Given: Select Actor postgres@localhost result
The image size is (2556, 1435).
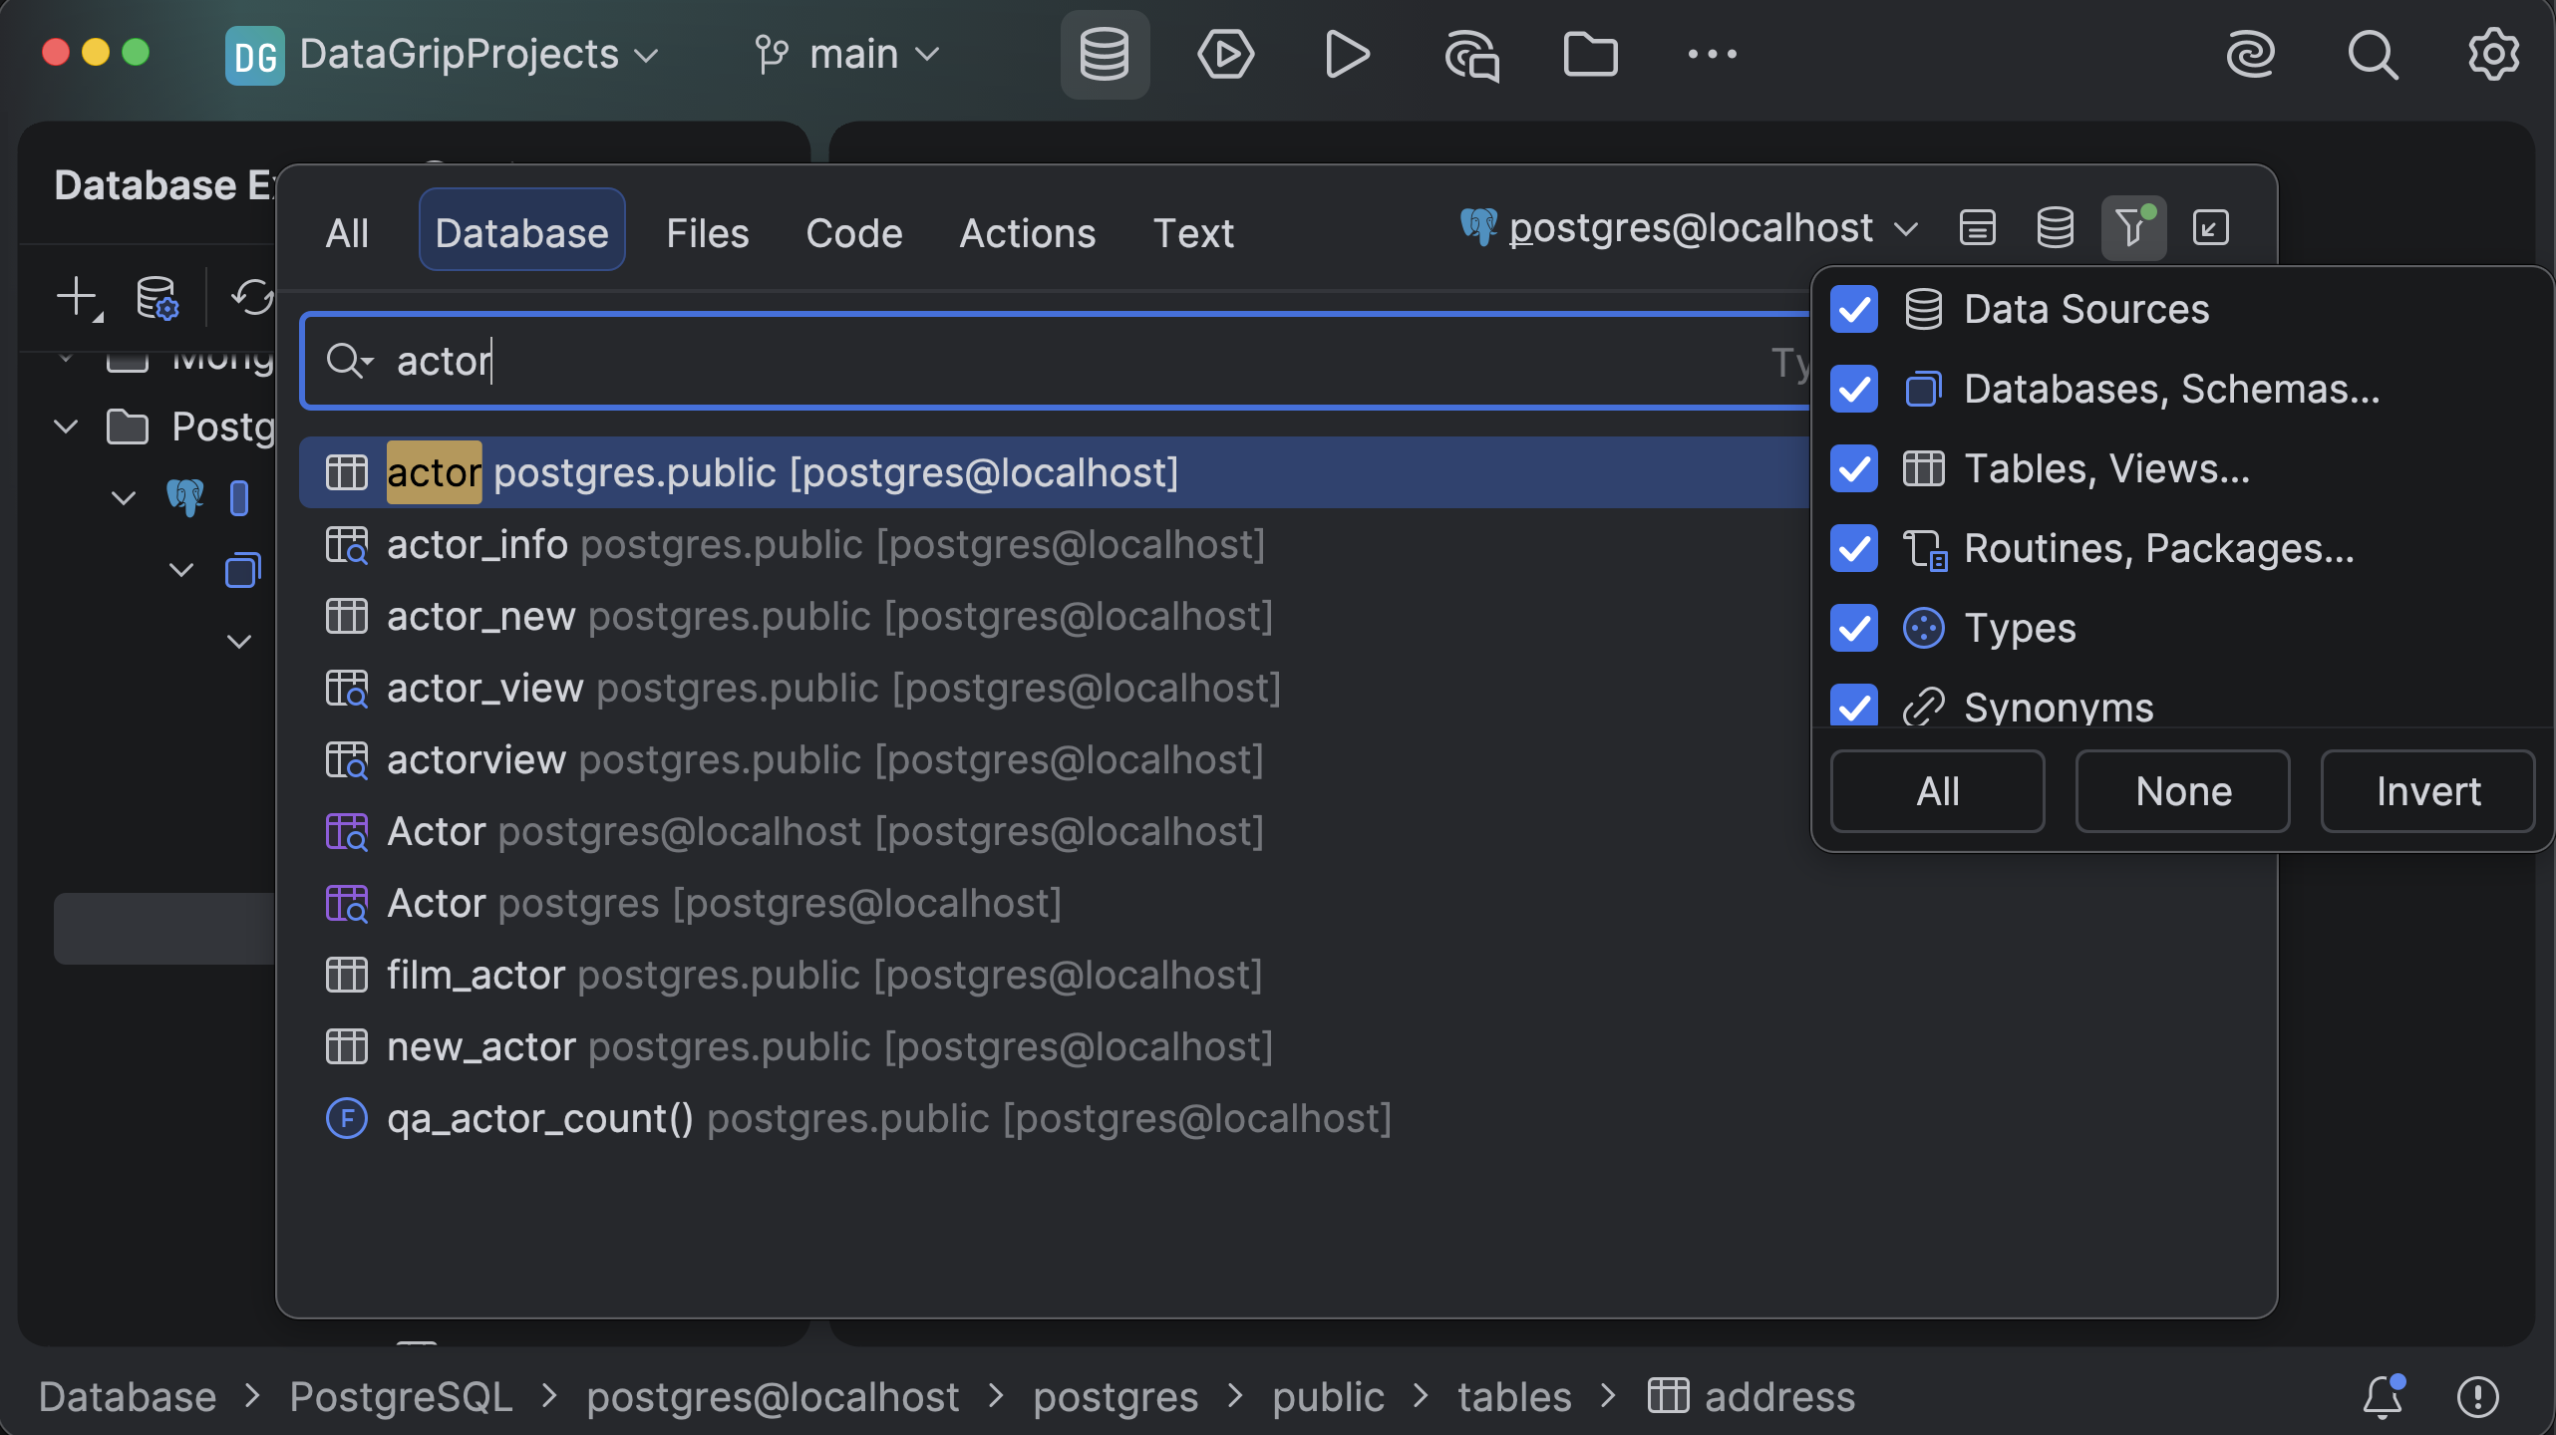Looking at the screenshot, I should pos(1055,831).
